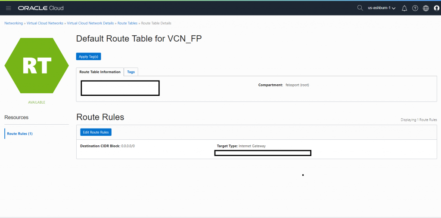Click the Apply Tag(s) button
The image size is (441, 218).
[88, 56]
